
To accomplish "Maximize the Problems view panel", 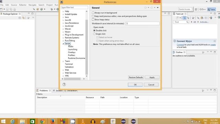I will click(214, 90).
